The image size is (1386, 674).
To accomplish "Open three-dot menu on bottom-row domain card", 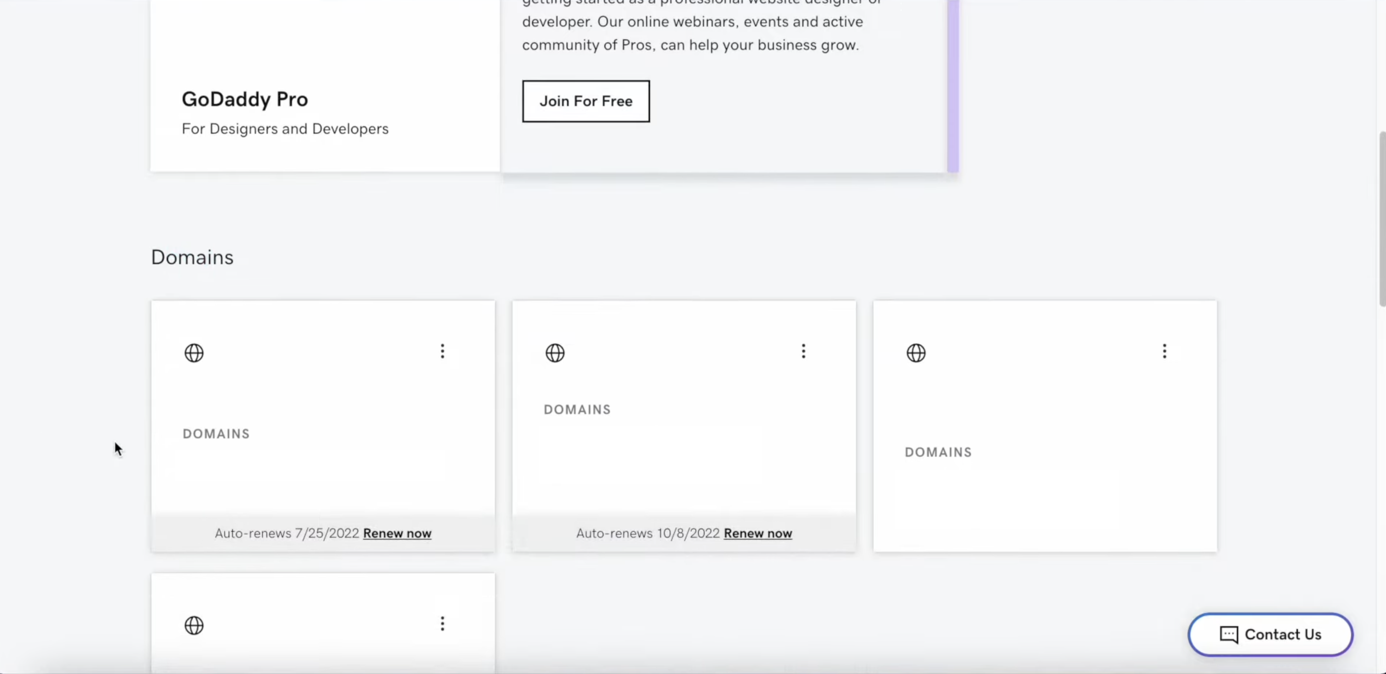I will click(x=442, y=624).
